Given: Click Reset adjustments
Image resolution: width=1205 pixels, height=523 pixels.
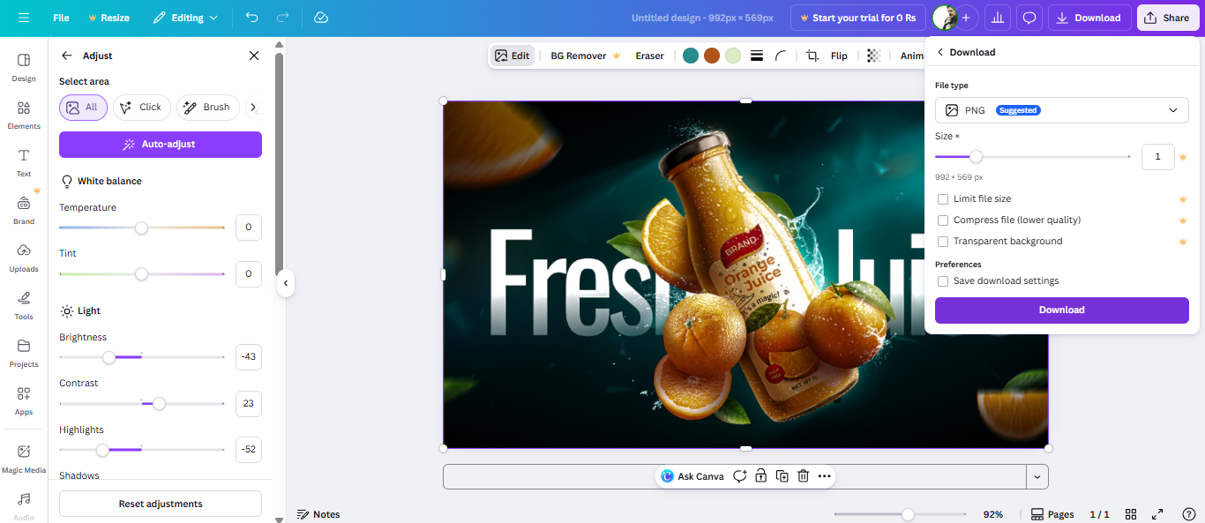Looking at the screenshot, I should [x=160, y=503].
